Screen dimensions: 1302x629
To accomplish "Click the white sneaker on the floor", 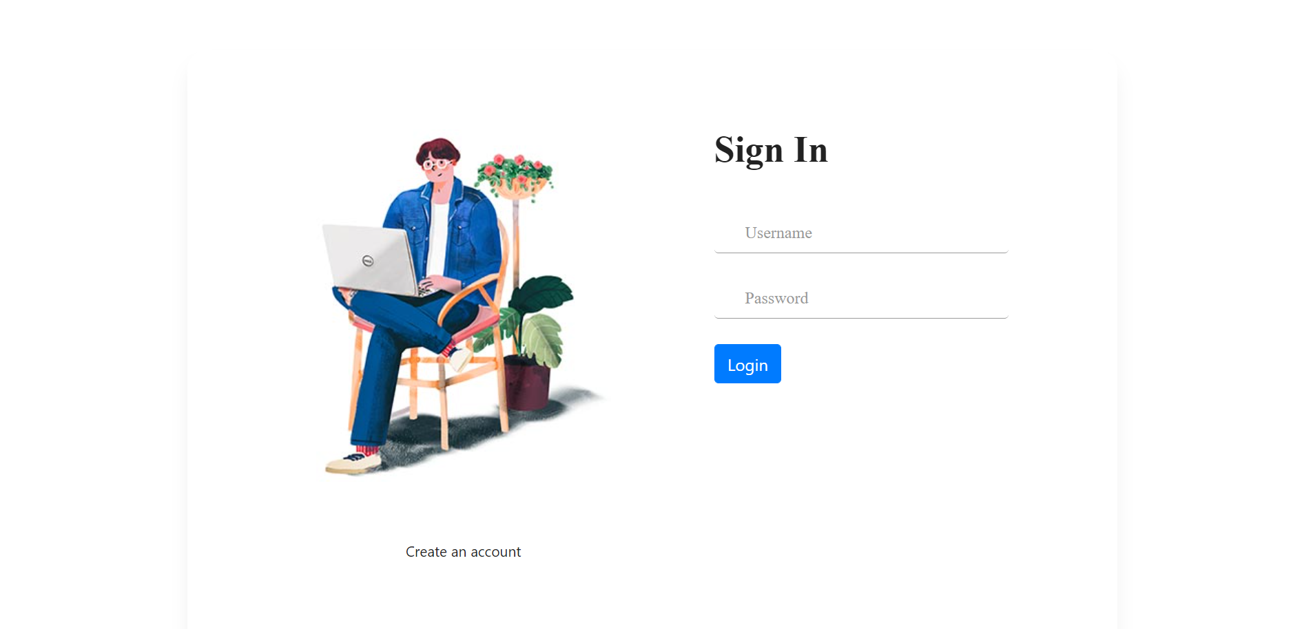I will point(353,463).
